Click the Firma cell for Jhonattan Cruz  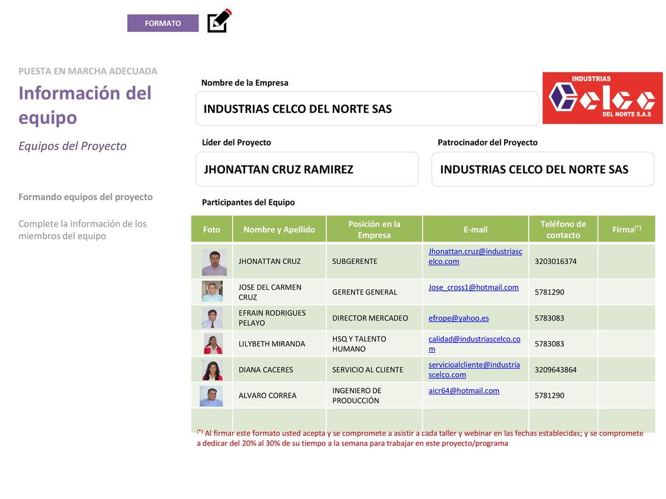pyautogui.click(x=626, y=261)
